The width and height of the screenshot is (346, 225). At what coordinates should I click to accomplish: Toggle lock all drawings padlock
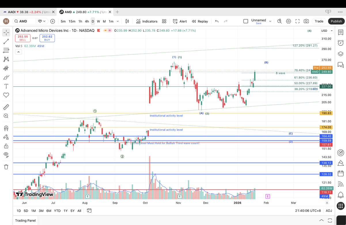(6, 146)
